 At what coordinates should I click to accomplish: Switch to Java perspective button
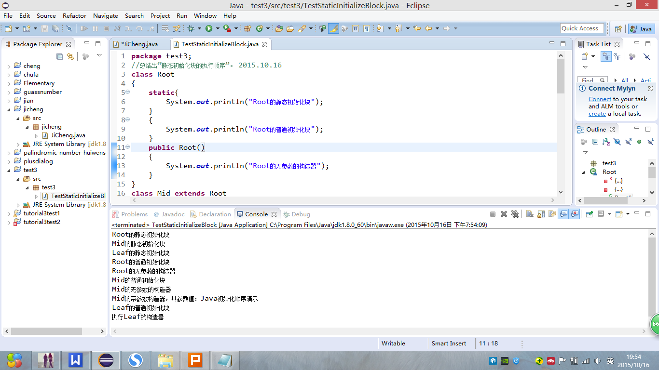(x=641, y=29)
